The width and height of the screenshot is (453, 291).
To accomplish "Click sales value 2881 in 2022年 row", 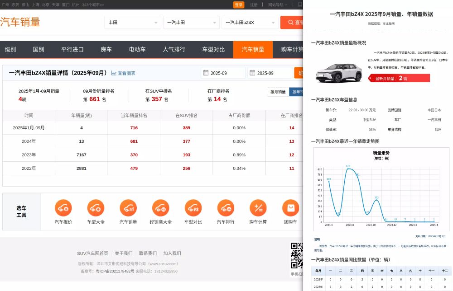I will 82,168.
